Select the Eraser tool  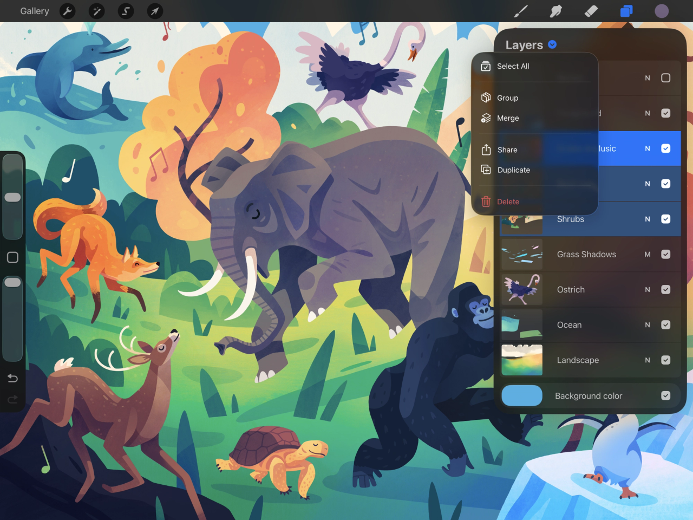591,11
